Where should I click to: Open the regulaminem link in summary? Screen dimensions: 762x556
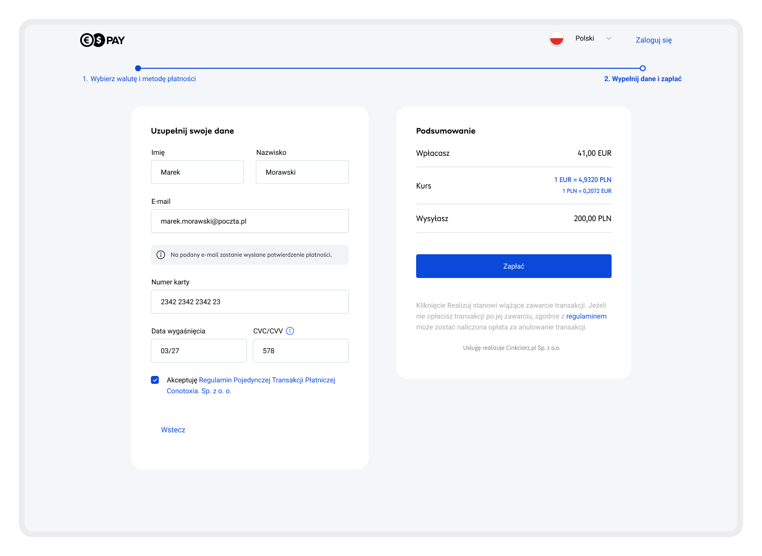(586, 316)
